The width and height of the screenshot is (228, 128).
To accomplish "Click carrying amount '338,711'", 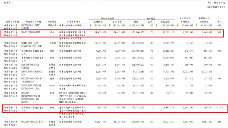I will pyautogui.click(x=170, y=93).
